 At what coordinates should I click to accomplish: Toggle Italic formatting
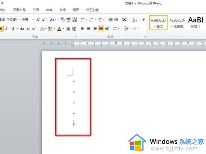click(7, 29)
